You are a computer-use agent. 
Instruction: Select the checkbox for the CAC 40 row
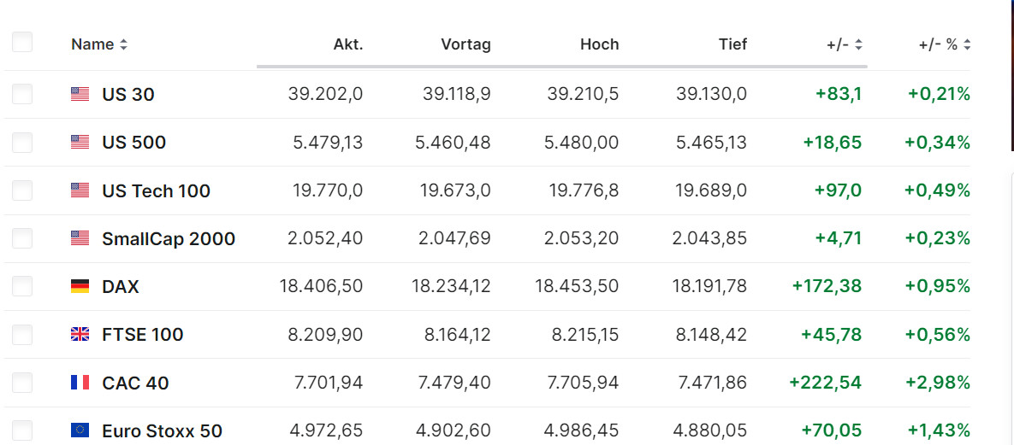pyautogui.click(x=22, y=383)
